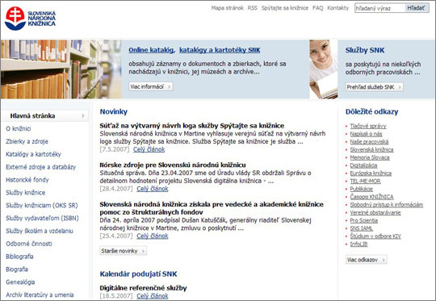Open Pro Scientia link
Image resolution: width=436 pixels, height=301 pixels.
[363, 220]
